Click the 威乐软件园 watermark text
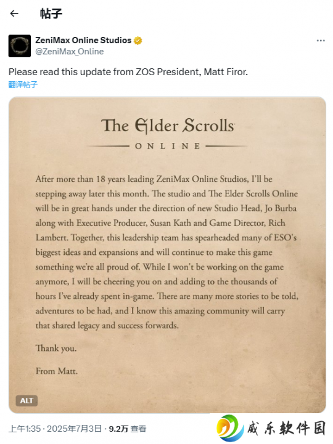333x444 pixels. 286,428
